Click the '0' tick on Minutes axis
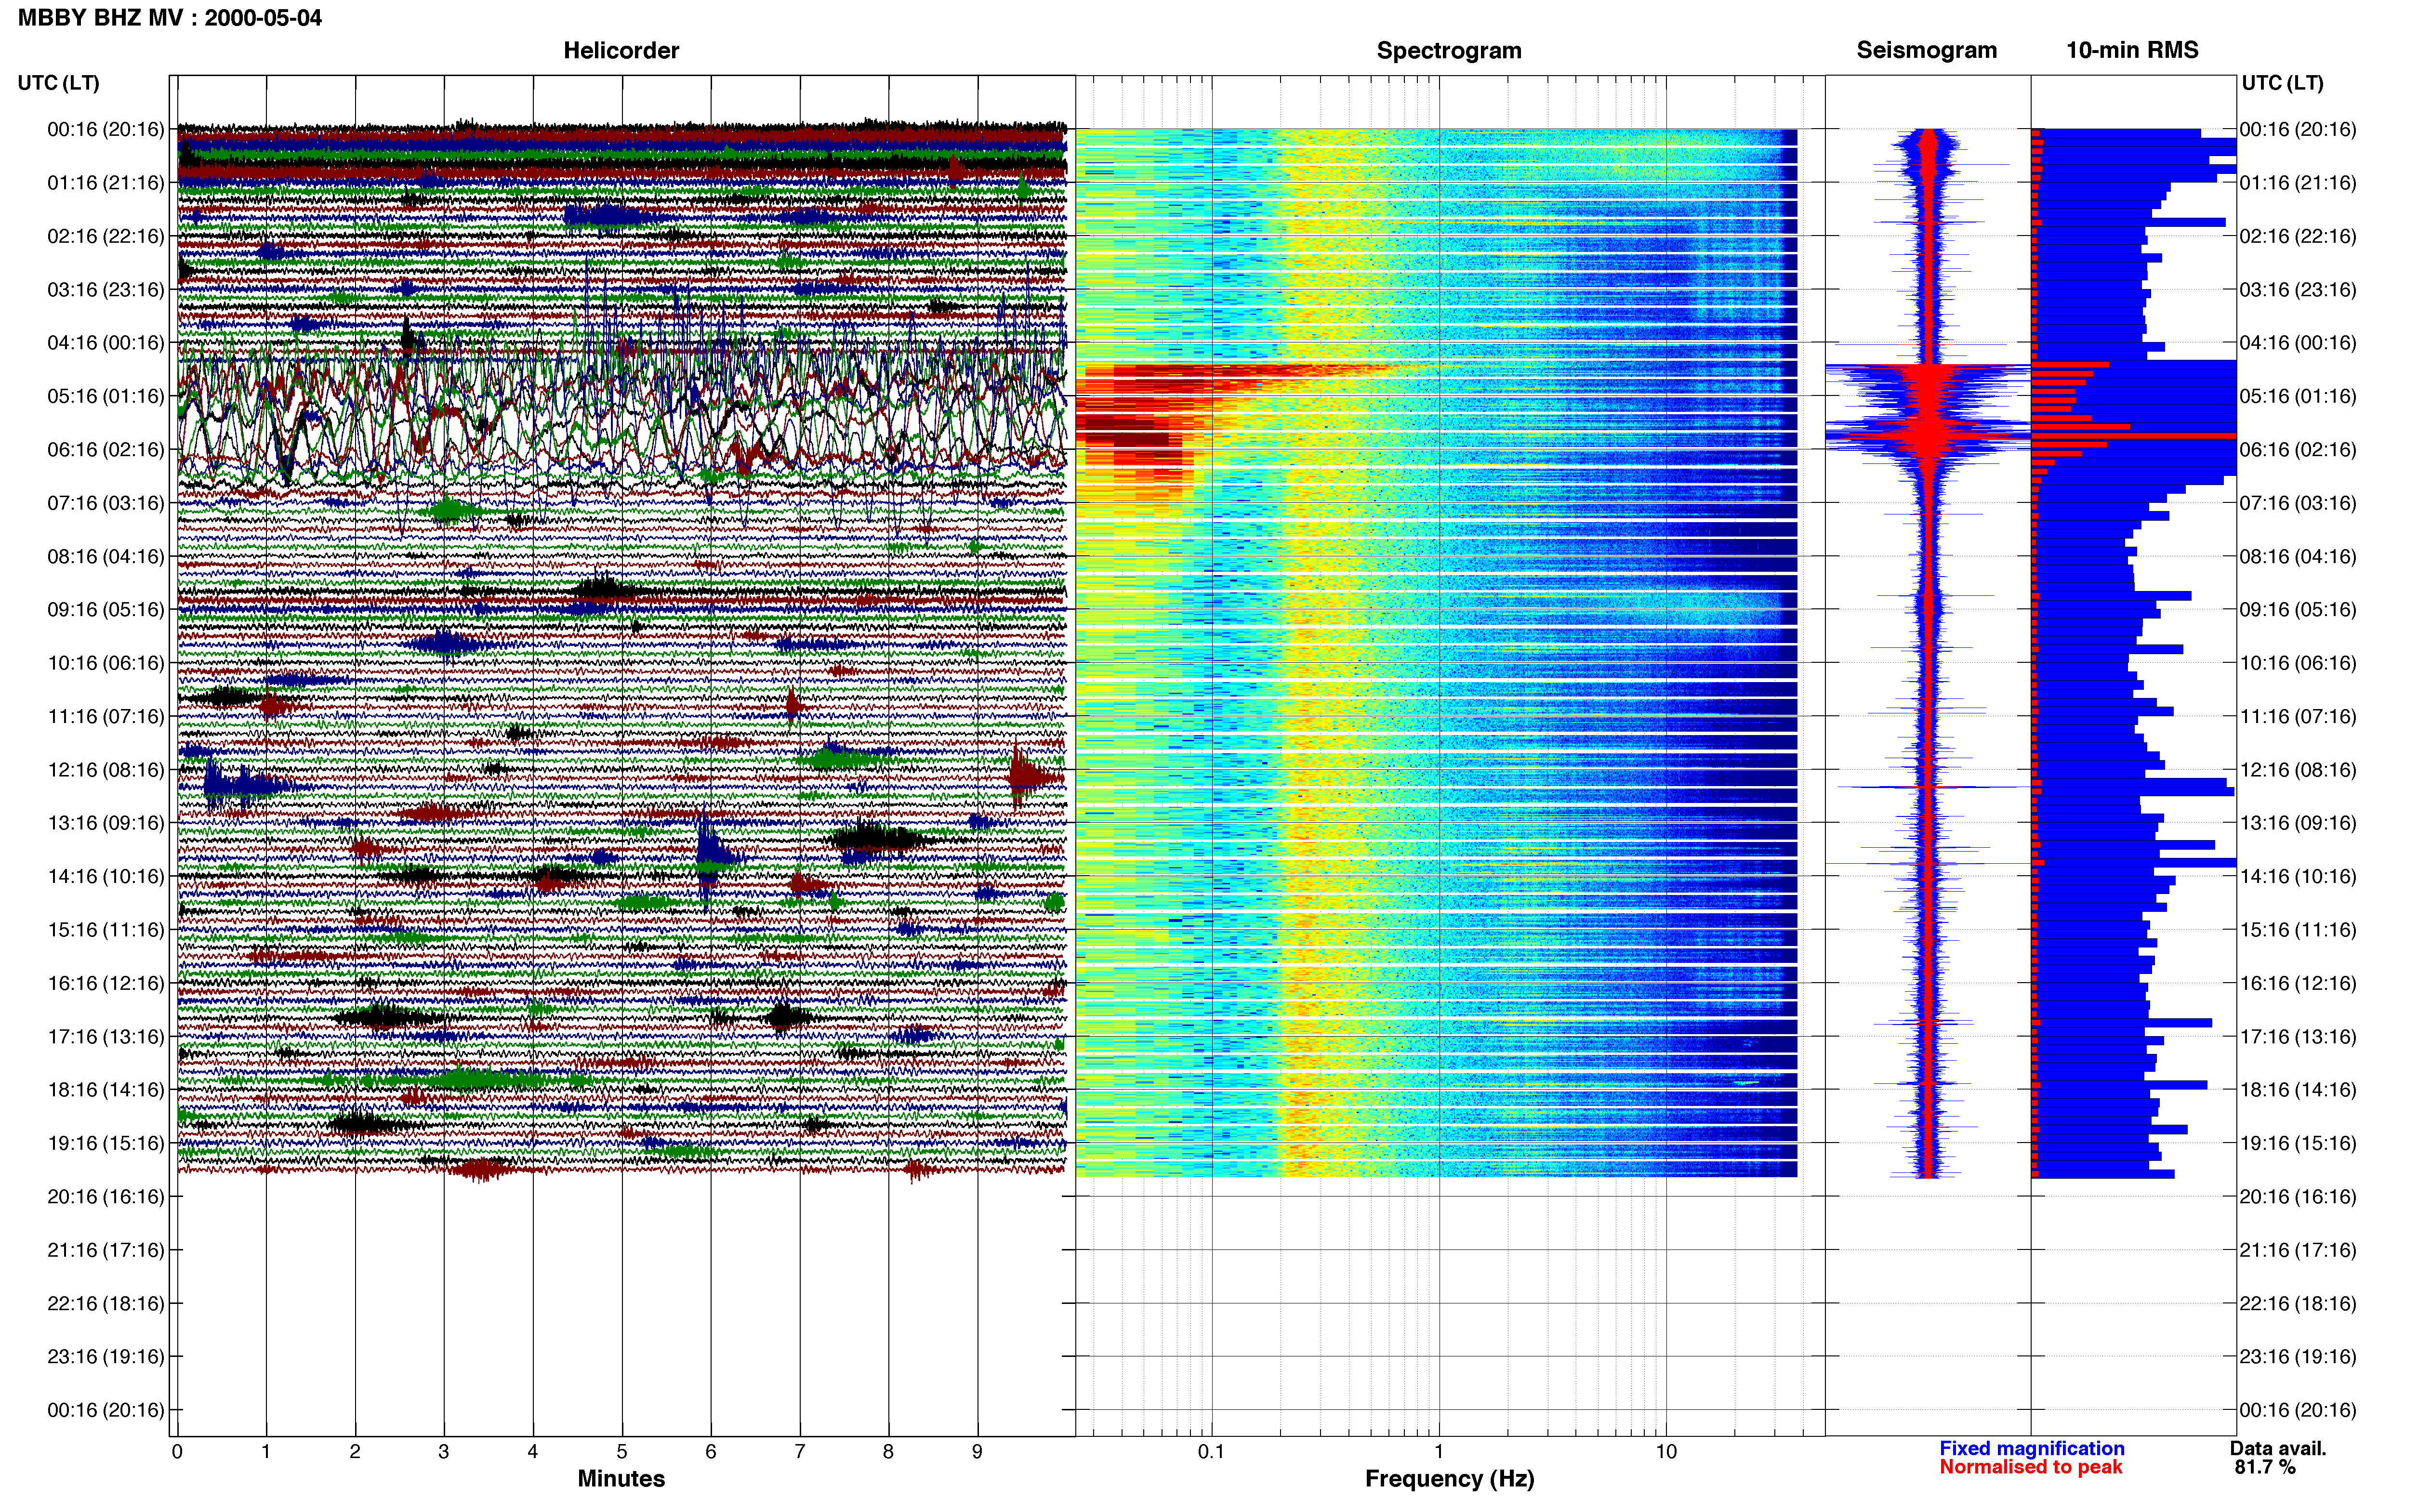Viewport: 2418px width, 1512px height. [177, 1451]
